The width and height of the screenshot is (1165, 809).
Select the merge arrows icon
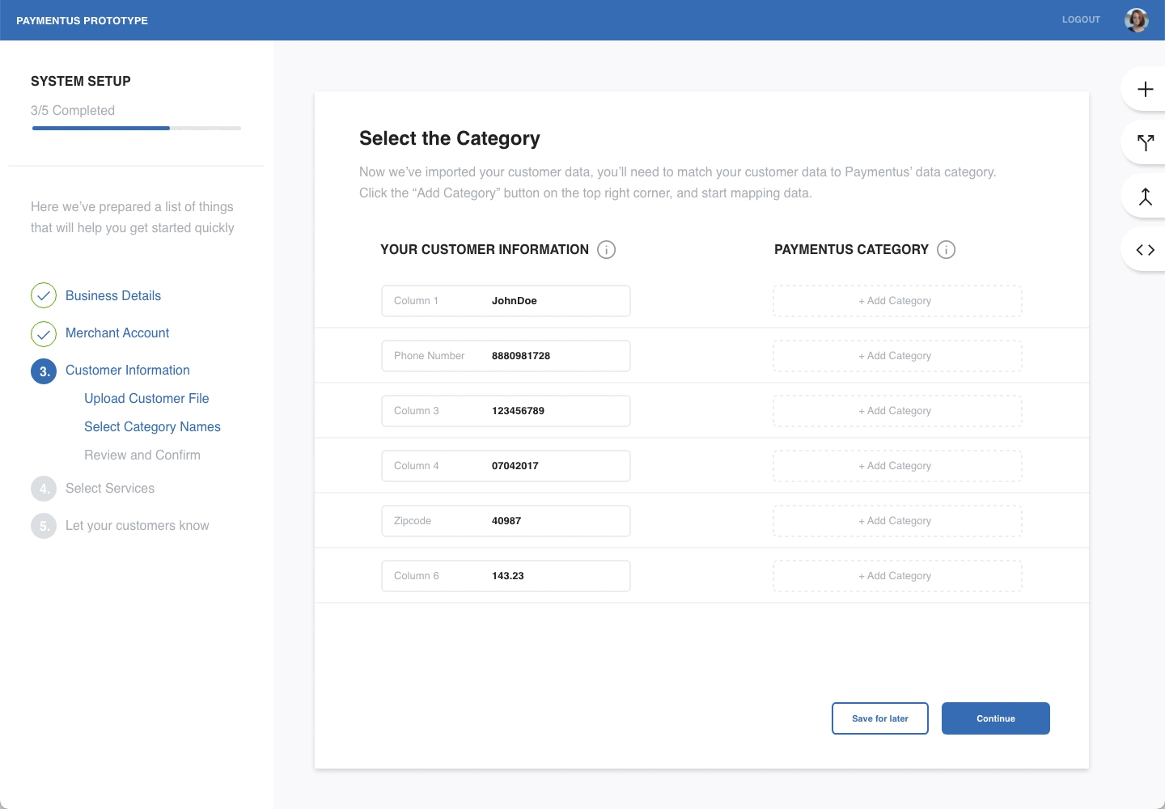tap(1145, 197)
